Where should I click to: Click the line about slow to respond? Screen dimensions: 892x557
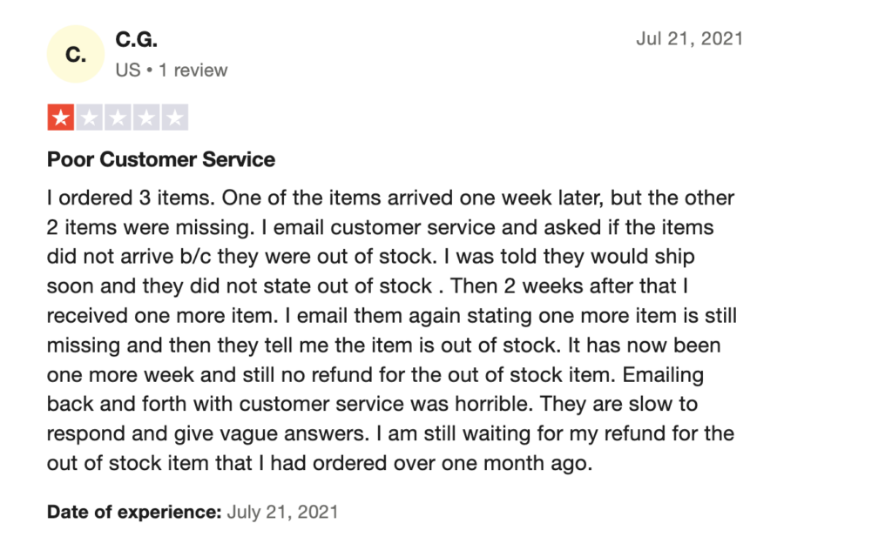pyautogui.click(x=372, y=404)
